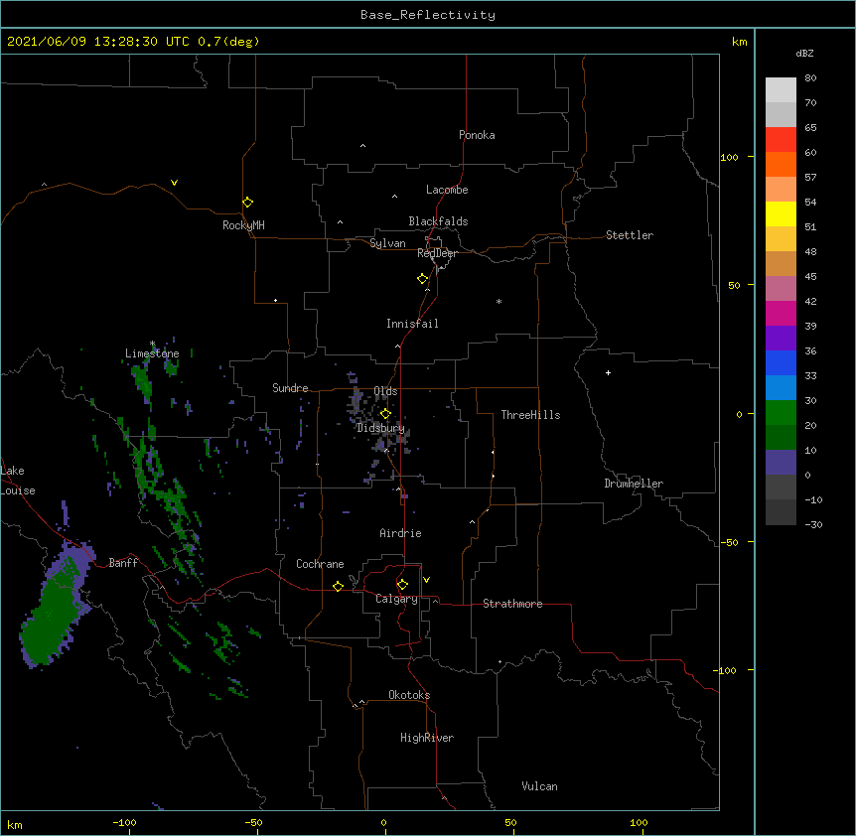Click the Strathmore label

point(512,604)
